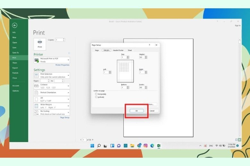Launch Instagram from the taskbar
This screenshot has height=166, width=250.
click(146, 146)
